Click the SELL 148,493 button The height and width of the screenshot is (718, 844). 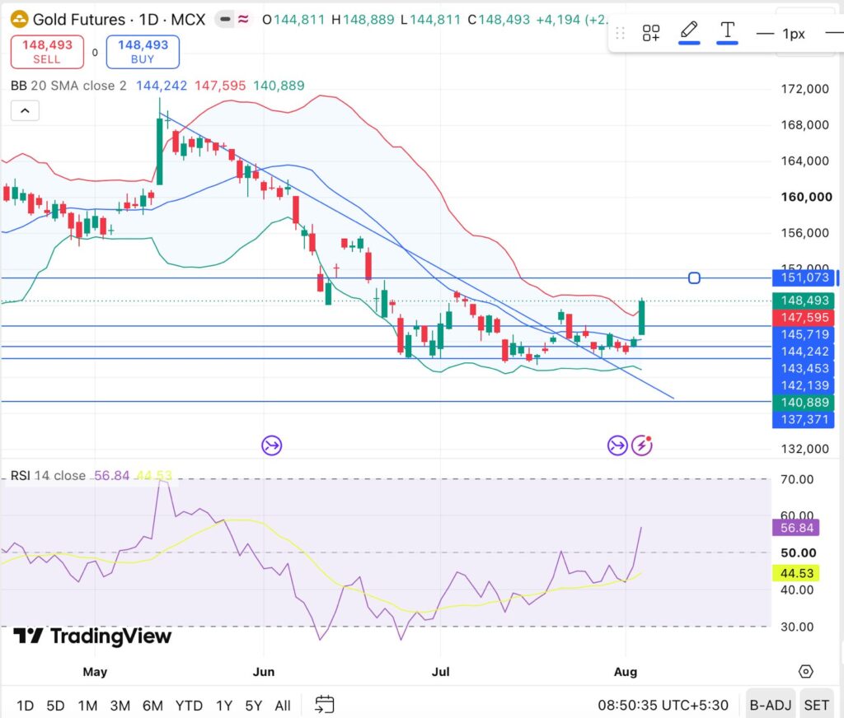click(x=47, y=52)
